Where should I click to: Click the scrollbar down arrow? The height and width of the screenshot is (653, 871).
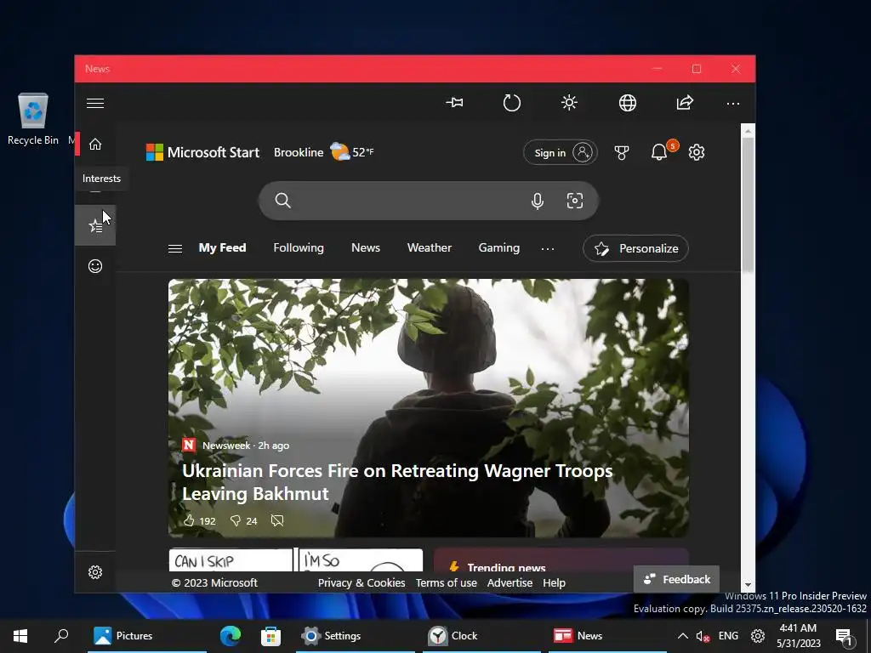click(x=748, y=585)
